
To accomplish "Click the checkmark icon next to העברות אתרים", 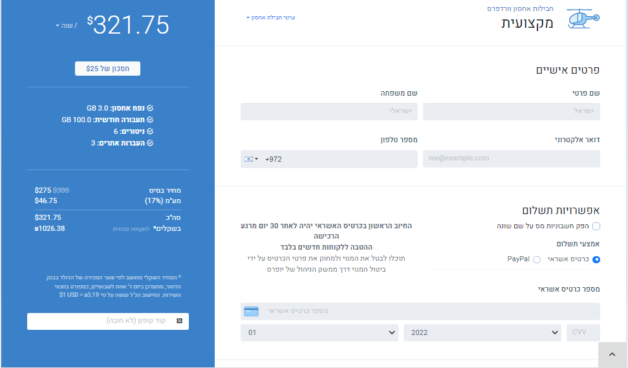I will click(150, 143).
